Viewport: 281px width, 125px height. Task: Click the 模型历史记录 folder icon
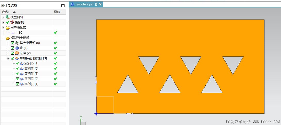click(7, 38)
